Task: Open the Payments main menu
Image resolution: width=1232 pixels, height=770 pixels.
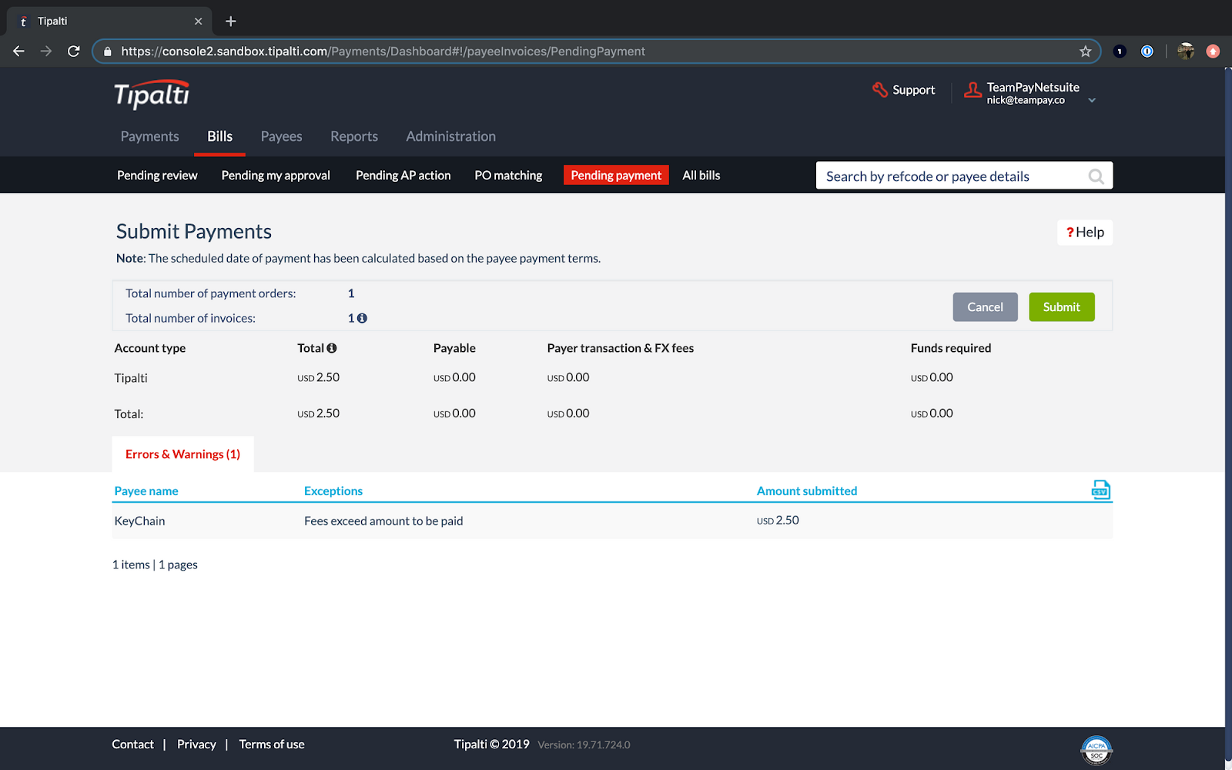Action: tap(150, 136)
